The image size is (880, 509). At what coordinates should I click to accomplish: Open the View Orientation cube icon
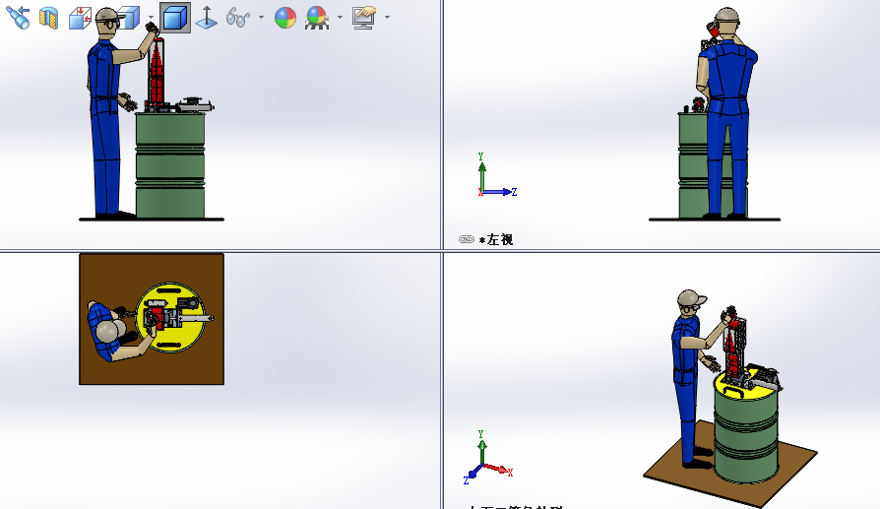pyautogui.click(x=80, y=18)
